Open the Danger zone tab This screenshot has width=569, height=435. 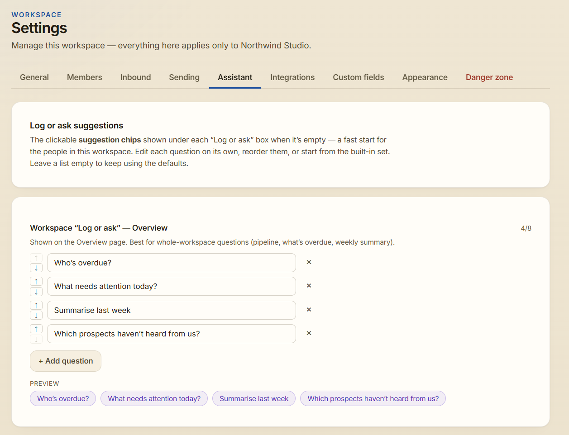click(x=489, y=77)
